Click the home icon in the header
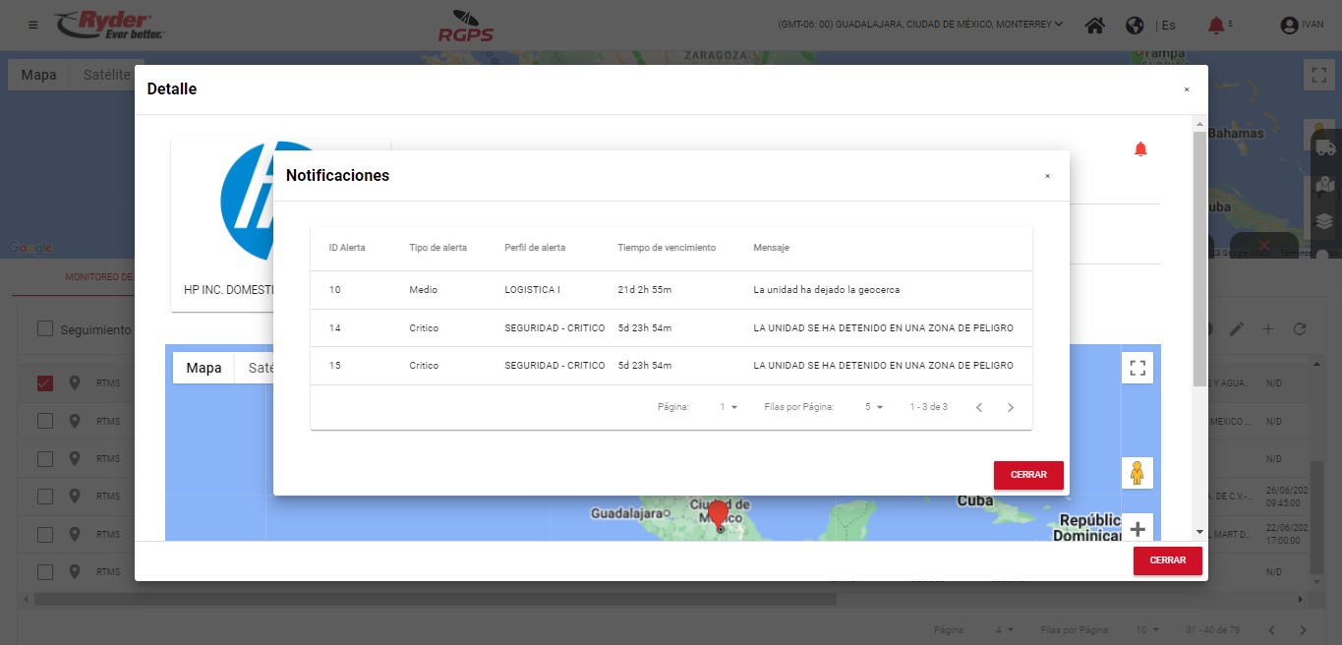 click(1094, 26)
